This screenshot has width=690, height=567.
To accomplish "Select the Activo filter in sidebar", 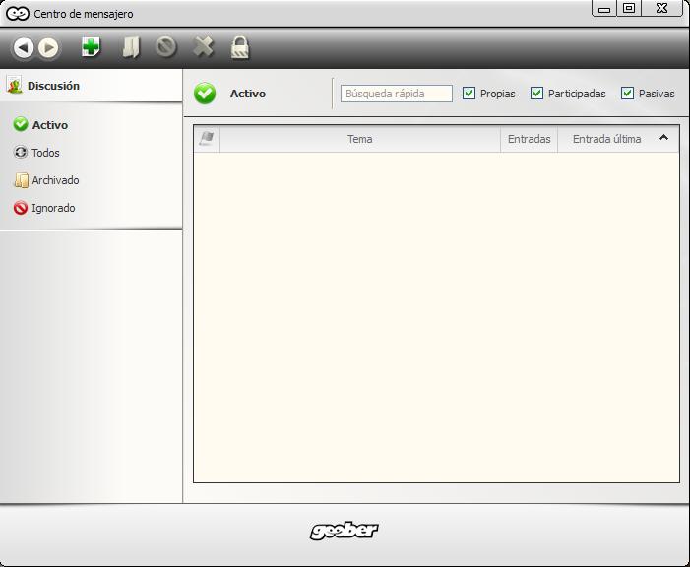I will [41, 125].
